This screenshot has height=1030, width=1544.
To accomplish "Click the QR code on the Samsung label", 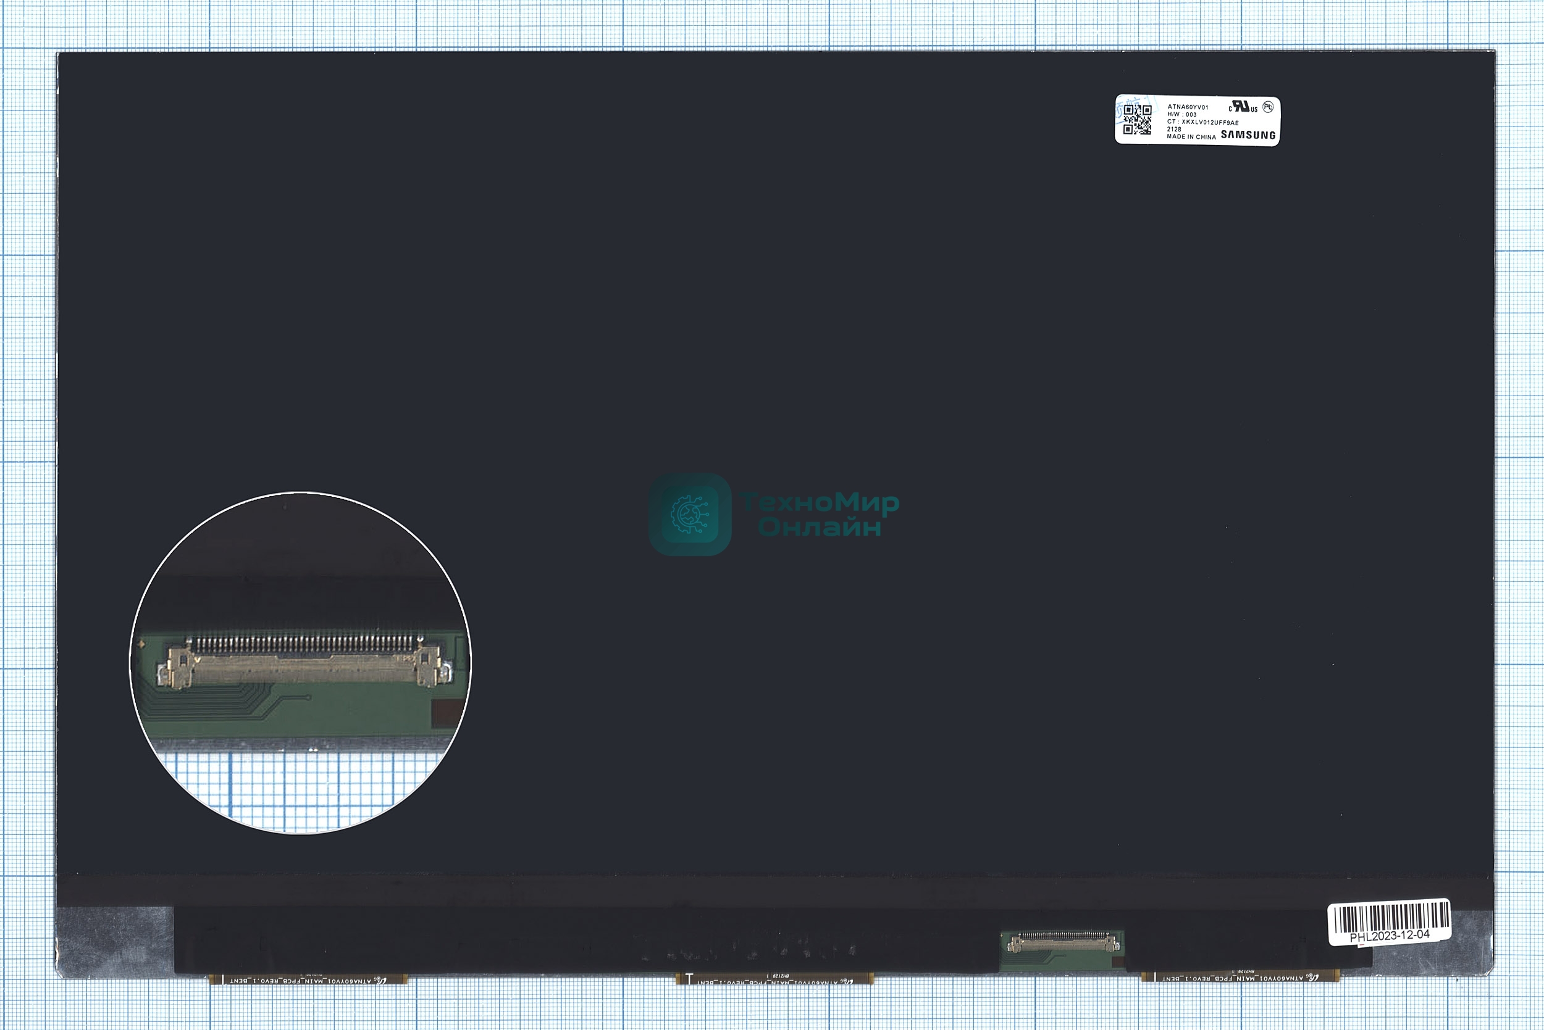I will (1137, 120).
